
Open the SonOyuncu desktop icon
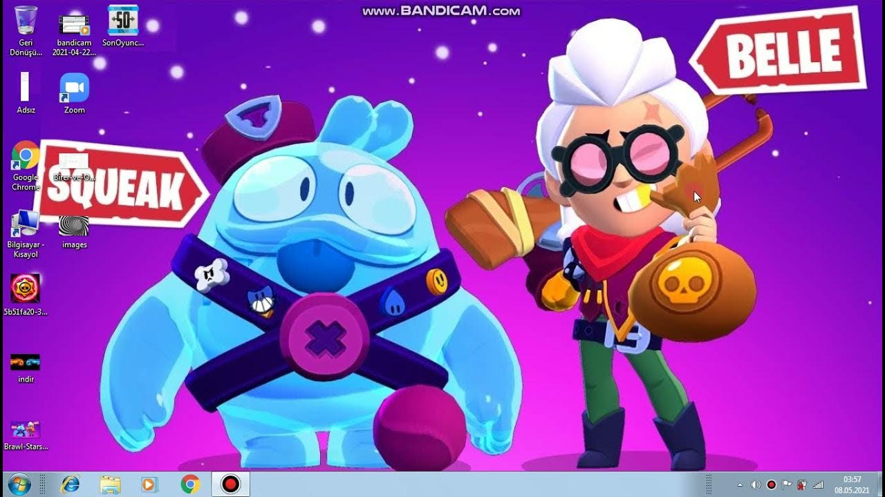tap(123, 26)
